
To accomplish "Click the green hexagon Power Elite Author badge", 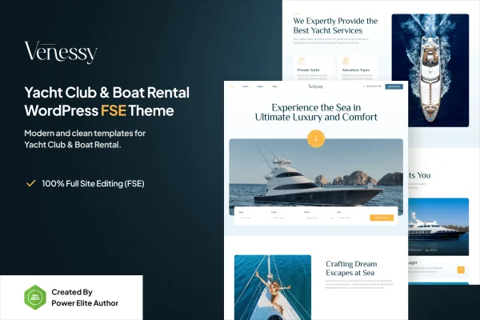I will (x=35, y=298).
